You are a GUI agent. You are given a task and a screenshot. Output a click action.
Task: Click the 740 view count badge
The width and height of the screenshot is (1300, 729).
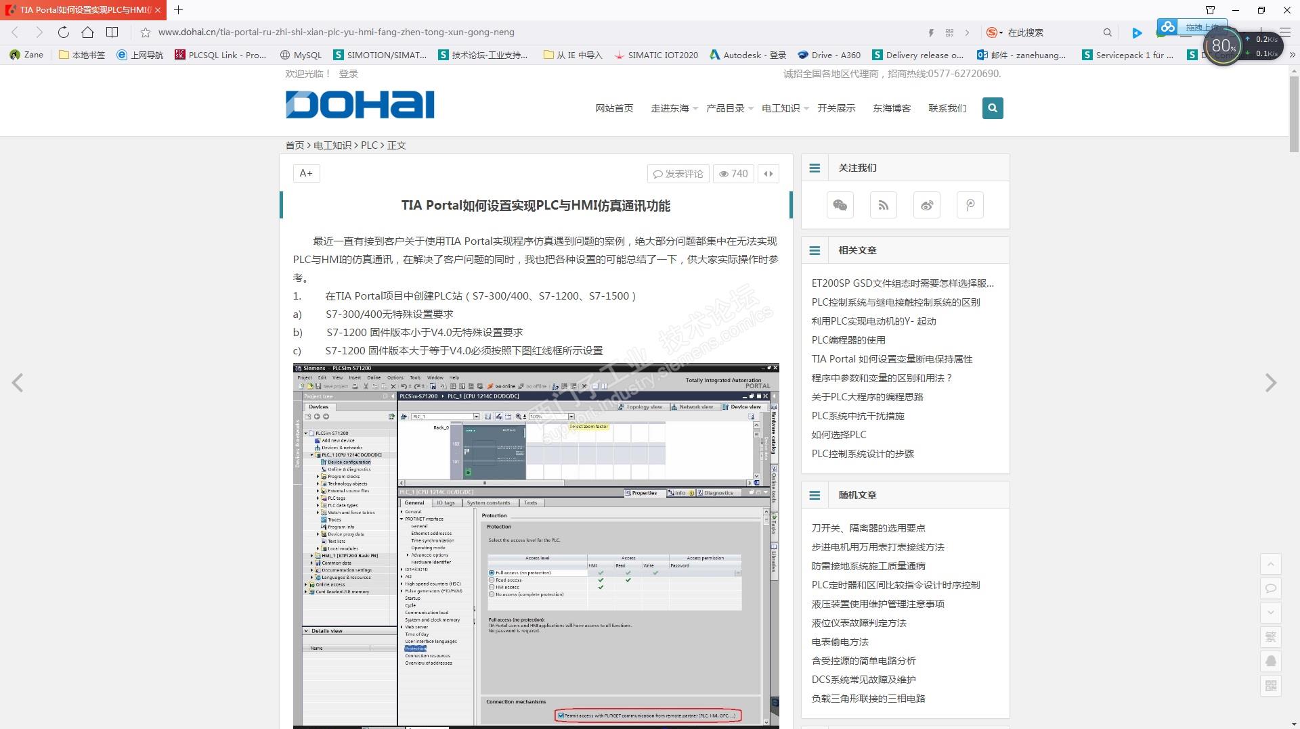[733, 174]
